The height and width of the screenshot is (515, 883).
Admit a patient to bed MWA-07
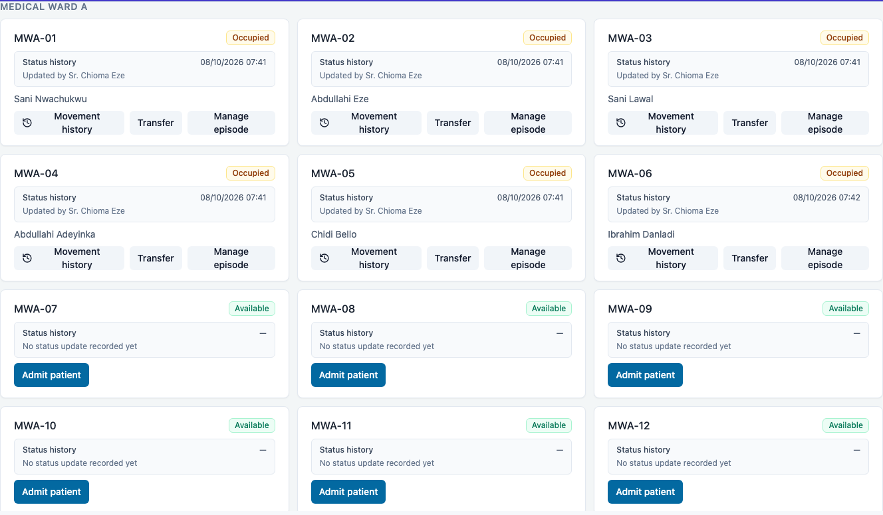tap(51, 375)
